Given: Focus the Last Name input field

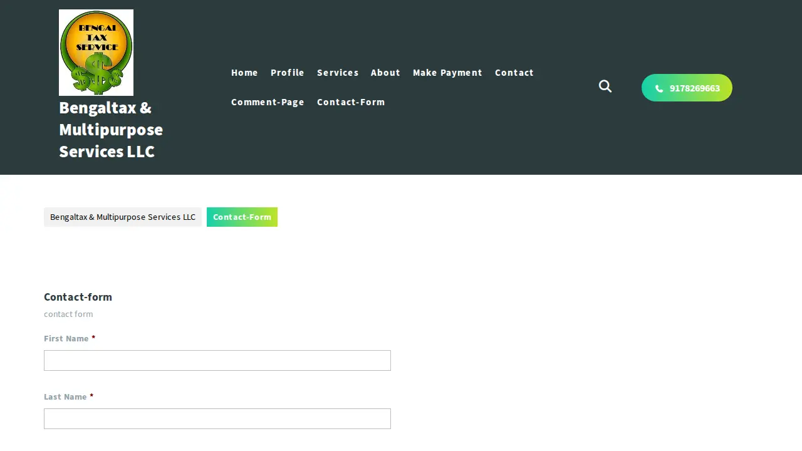Looking at the screenshot, I should (x=217, y=418).
